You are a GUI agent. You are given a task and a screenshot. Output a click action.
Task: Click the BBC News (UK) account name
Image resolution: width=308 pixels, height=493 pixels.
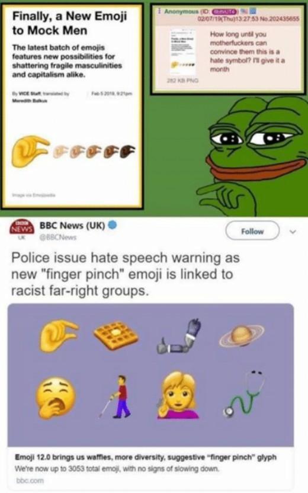pos(72,225)
